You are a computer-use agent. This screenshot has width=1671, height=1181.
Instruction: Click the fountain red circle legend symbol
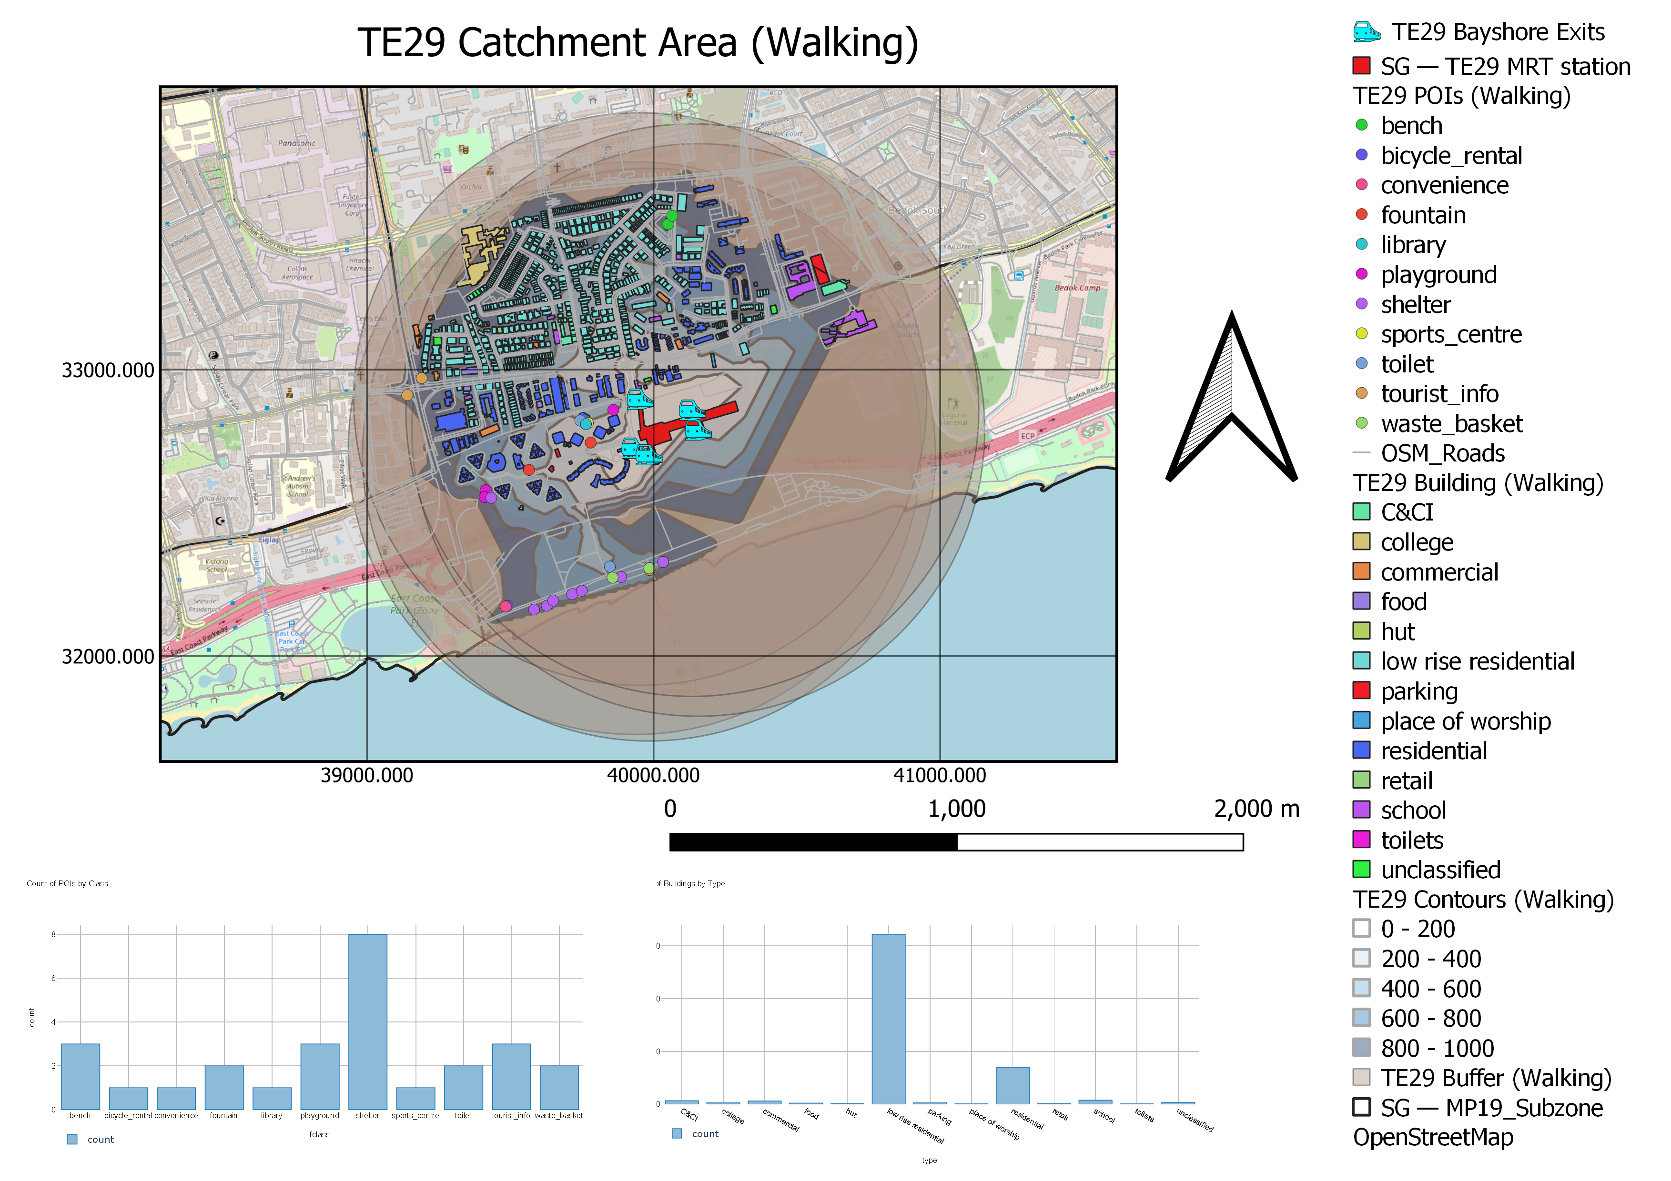pos(1362,214)
